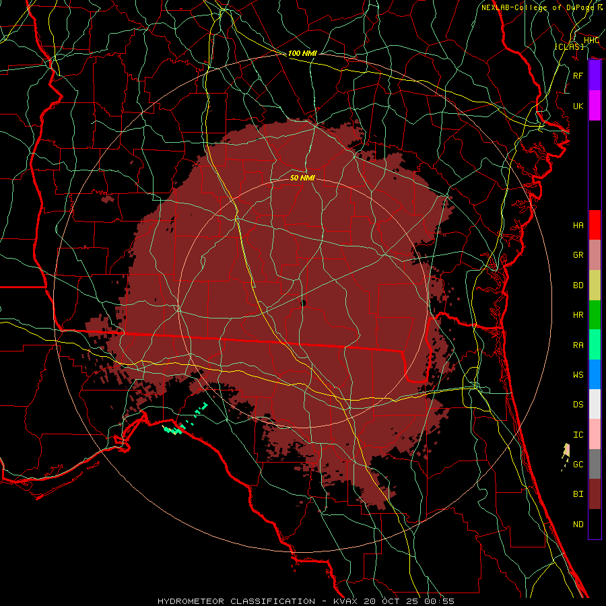Click the RF legend label
The height and width of the screenshot is (606, 606).
coord(578,75)
